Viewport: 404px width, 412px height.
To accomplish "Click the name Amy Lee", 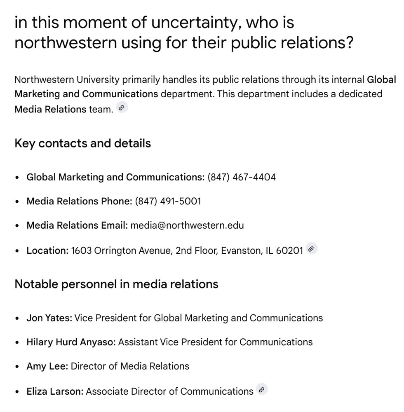I will pyautogui.click(x=47, y=366).
